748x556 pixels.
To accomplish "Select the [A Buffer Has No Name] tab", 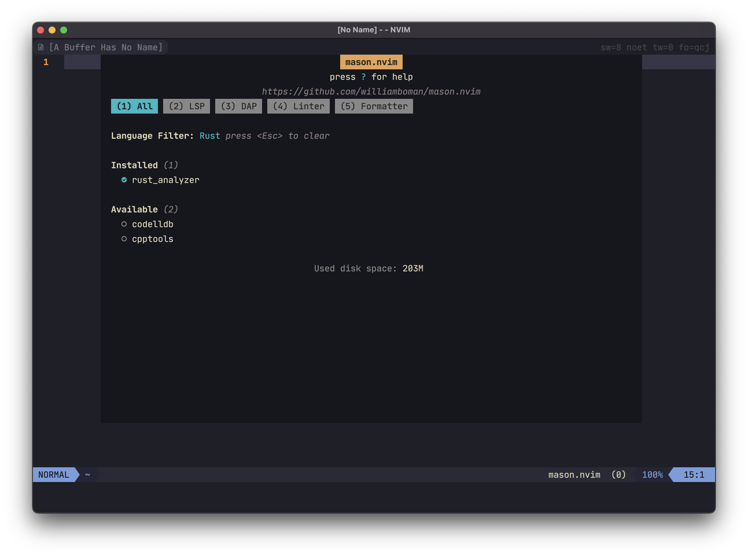I will 100,47.
